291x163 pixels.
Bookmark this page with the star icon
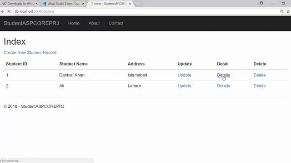coord(288,11)
